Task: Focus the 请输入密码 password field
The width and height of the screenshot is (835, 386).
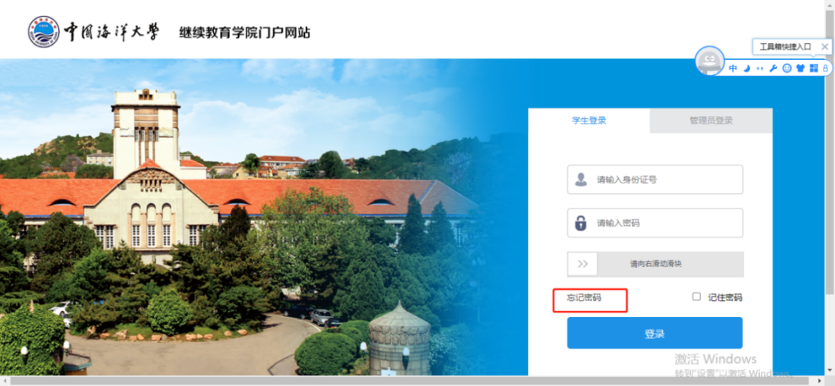Action: coord(655,222)
